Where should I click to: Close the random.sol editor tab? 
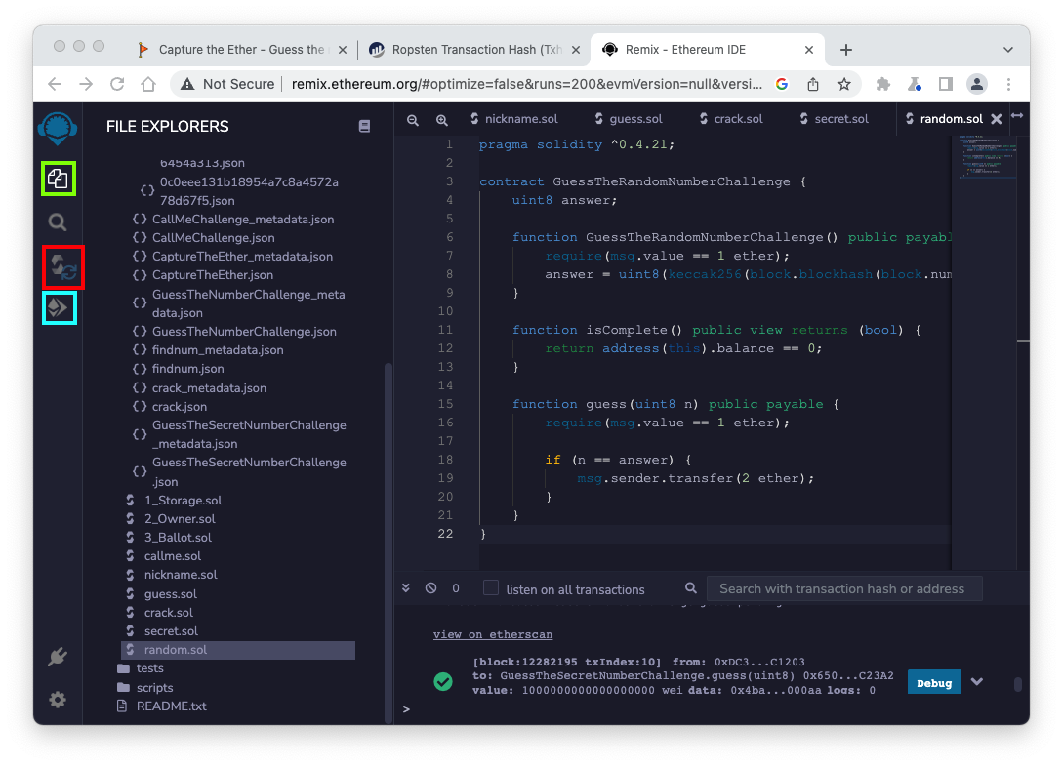[x=997, y=119]
